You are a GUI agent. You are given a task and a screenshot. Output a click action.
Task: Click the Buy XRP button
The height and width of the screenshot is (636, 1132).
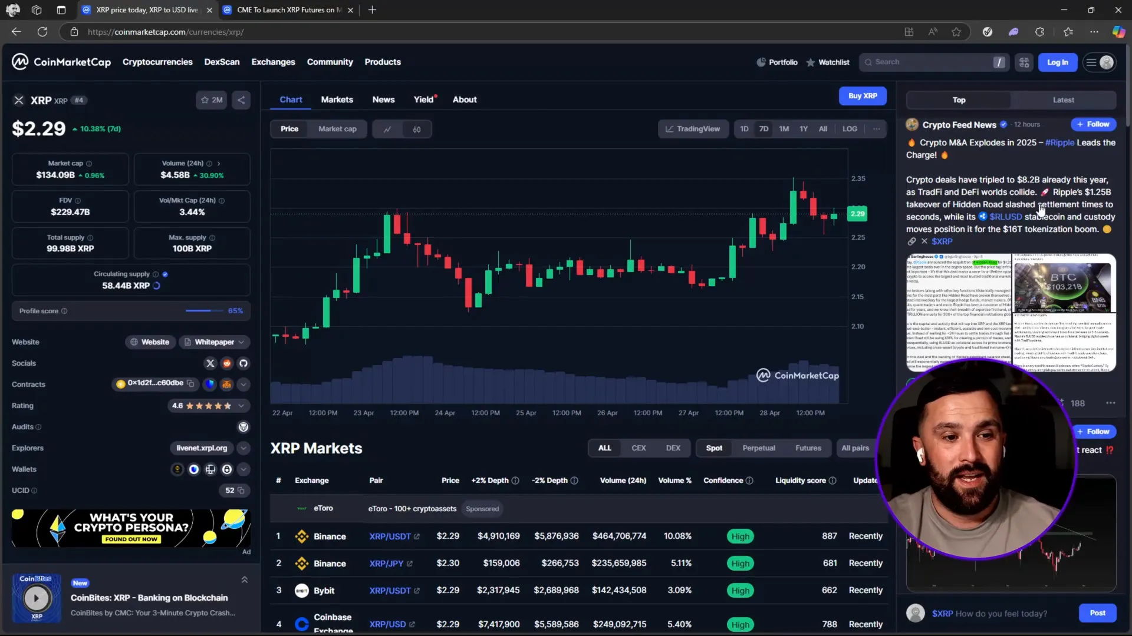pos(863,96)
